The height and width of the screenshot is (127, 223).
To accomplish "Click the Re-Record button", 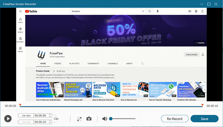I will [x=175, y=119].
